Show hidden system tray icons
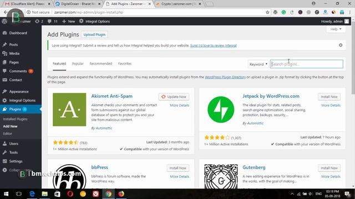This screenshot has width=355, height=199. [x=292, y=194]
